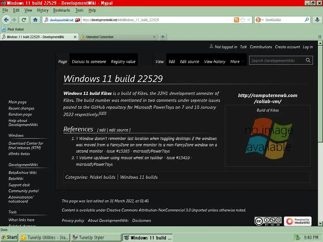Open the Bookmarks menu
Viewport: 323px width, 242px height.
coord(62,10)
